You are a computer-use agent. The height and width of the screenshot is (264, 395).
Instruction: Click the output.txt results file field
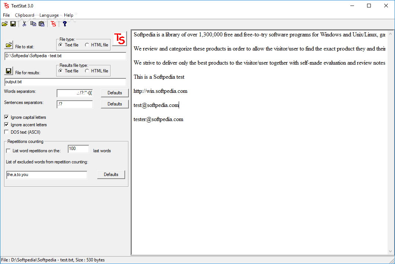pos(65,82)
